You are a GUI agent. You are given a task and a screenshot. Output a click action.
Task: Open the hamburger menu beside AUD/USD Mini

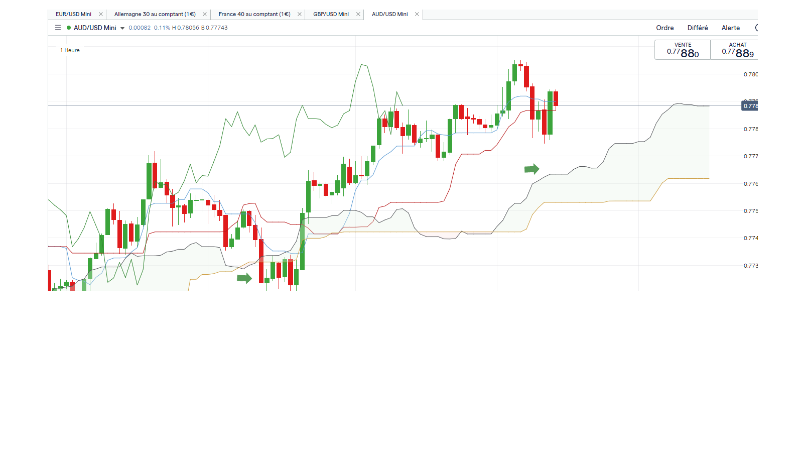tap(58, 28)
